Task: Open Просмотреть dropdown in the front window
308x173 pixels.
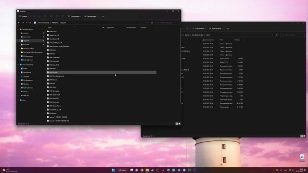Action: (91, 16)
